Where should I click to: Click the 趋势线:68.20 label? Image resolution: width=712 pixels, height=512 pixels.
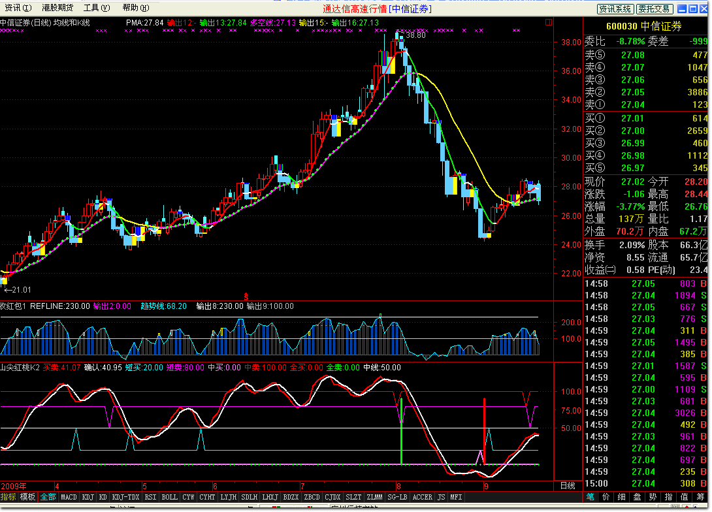163,306
